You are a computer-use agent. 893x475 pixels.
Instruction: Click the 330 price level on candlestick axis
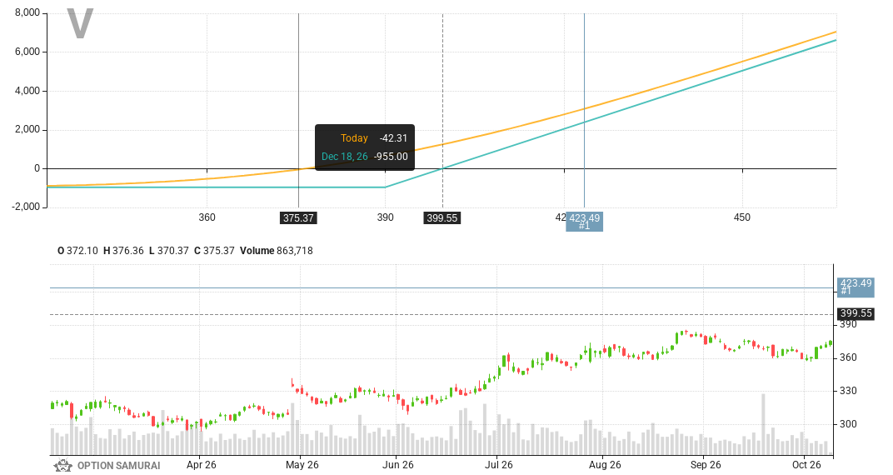point(848,391)
